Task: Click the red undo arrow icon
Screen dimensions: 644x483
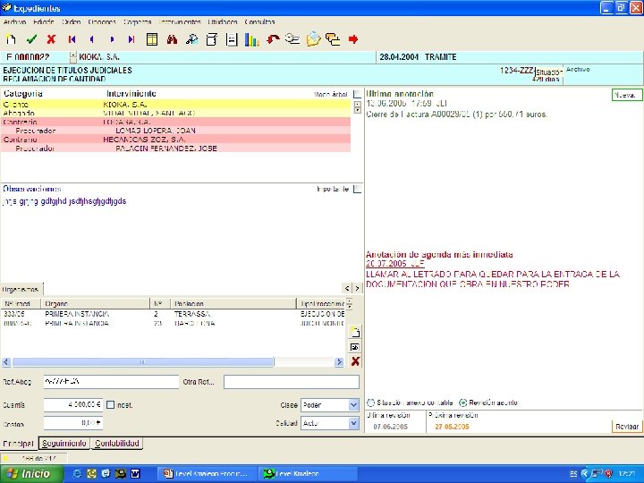Action: [x=273, y=39]
